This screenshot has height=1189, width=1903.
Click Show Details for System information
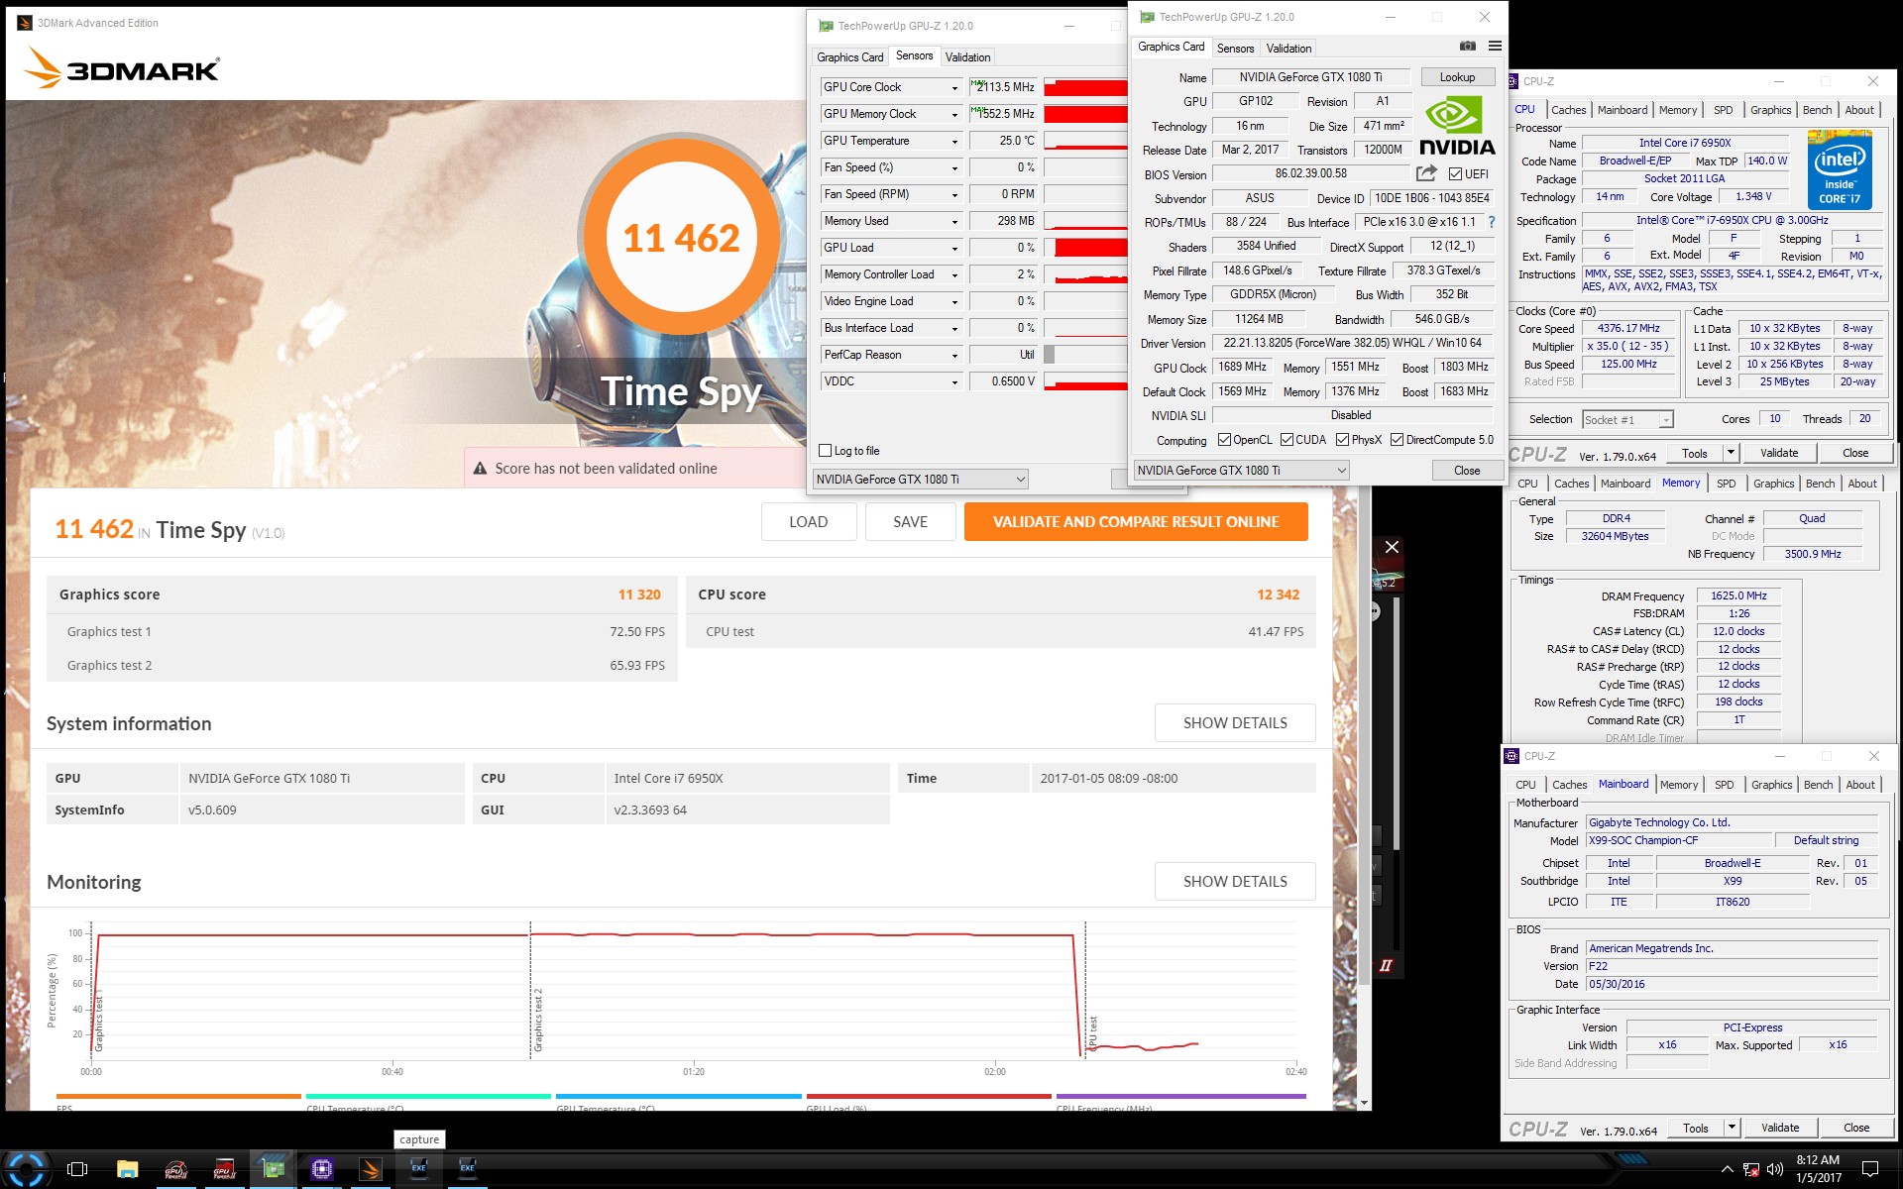pos(1235,723)
